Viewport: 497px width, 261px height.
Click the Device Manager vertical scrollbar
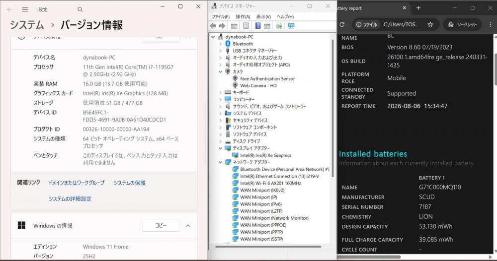(332, 108)
